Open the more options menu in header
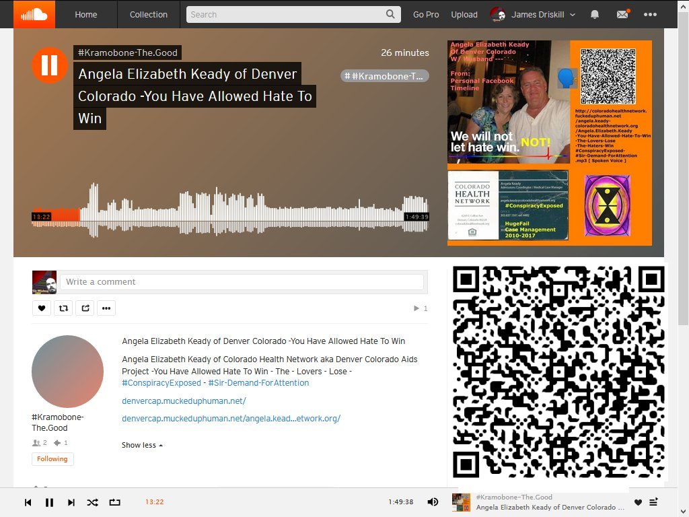Image resolution: width=689 pixels, height=517 pixels. [650, 15]
